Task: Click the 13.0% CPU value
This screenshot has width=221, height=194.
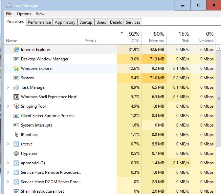Action: point(134,59)
